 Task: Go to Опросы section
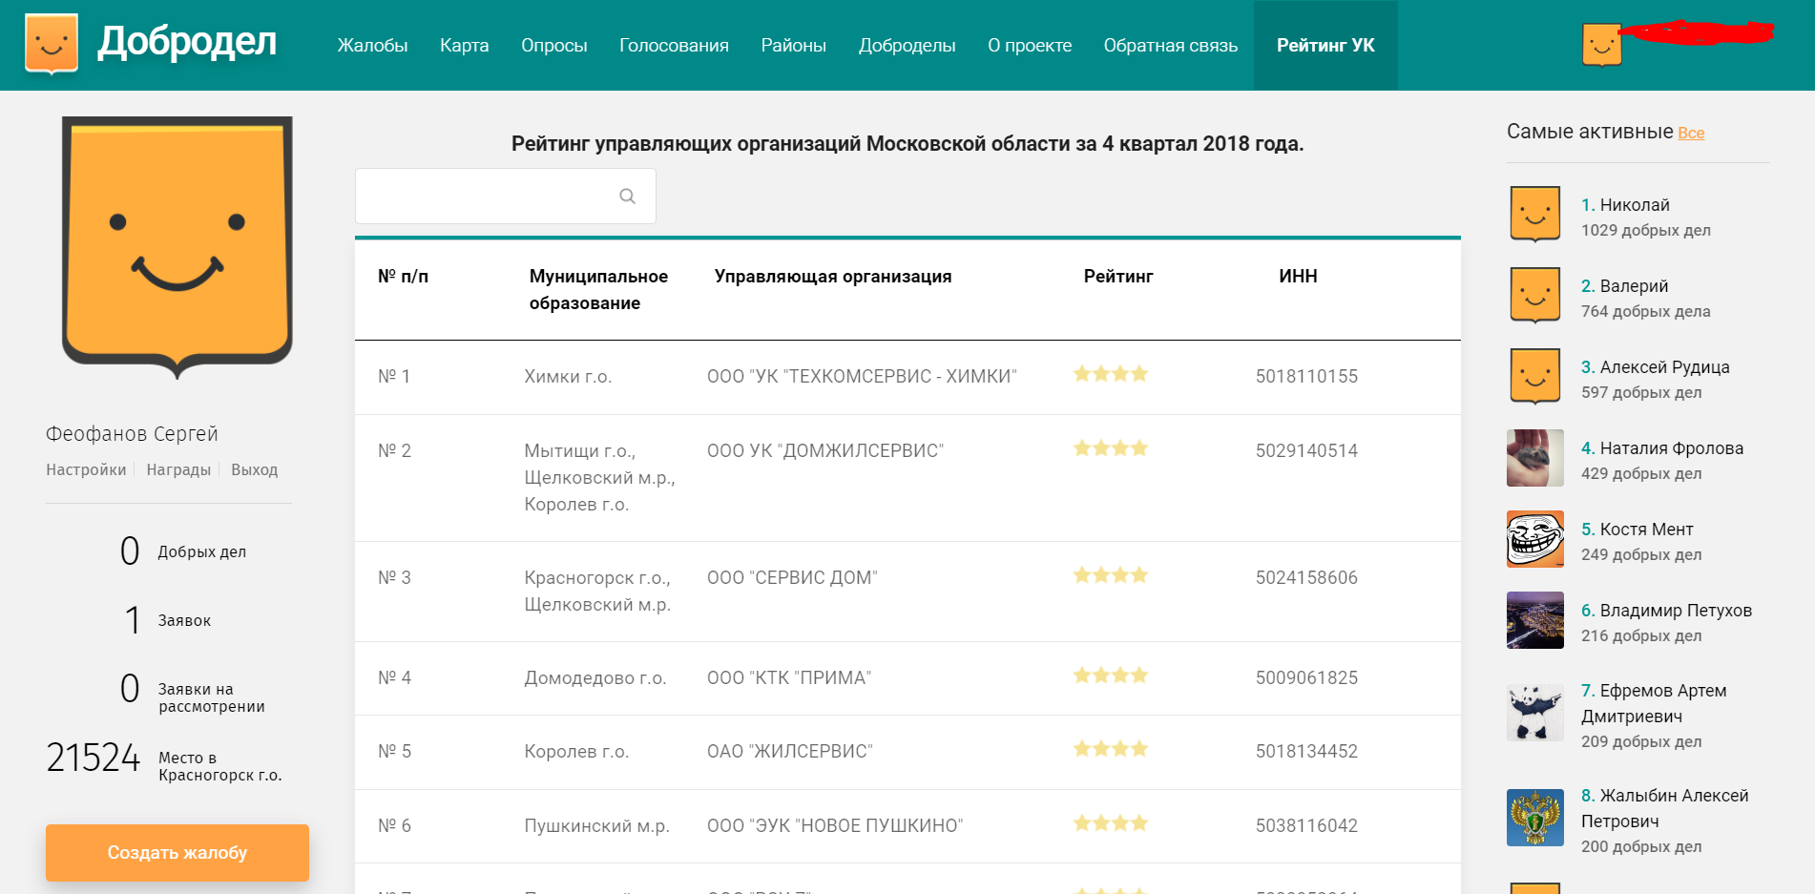pos(553,46)
